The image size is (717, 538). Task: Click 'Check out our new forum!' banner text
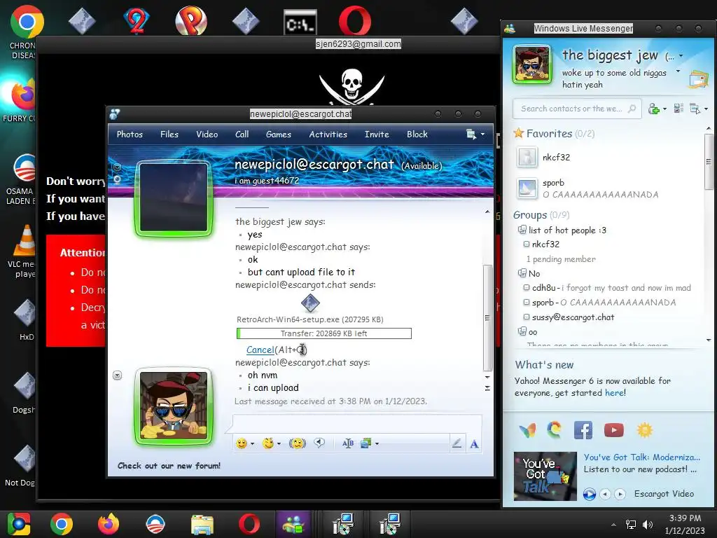[x=169, y=466]
